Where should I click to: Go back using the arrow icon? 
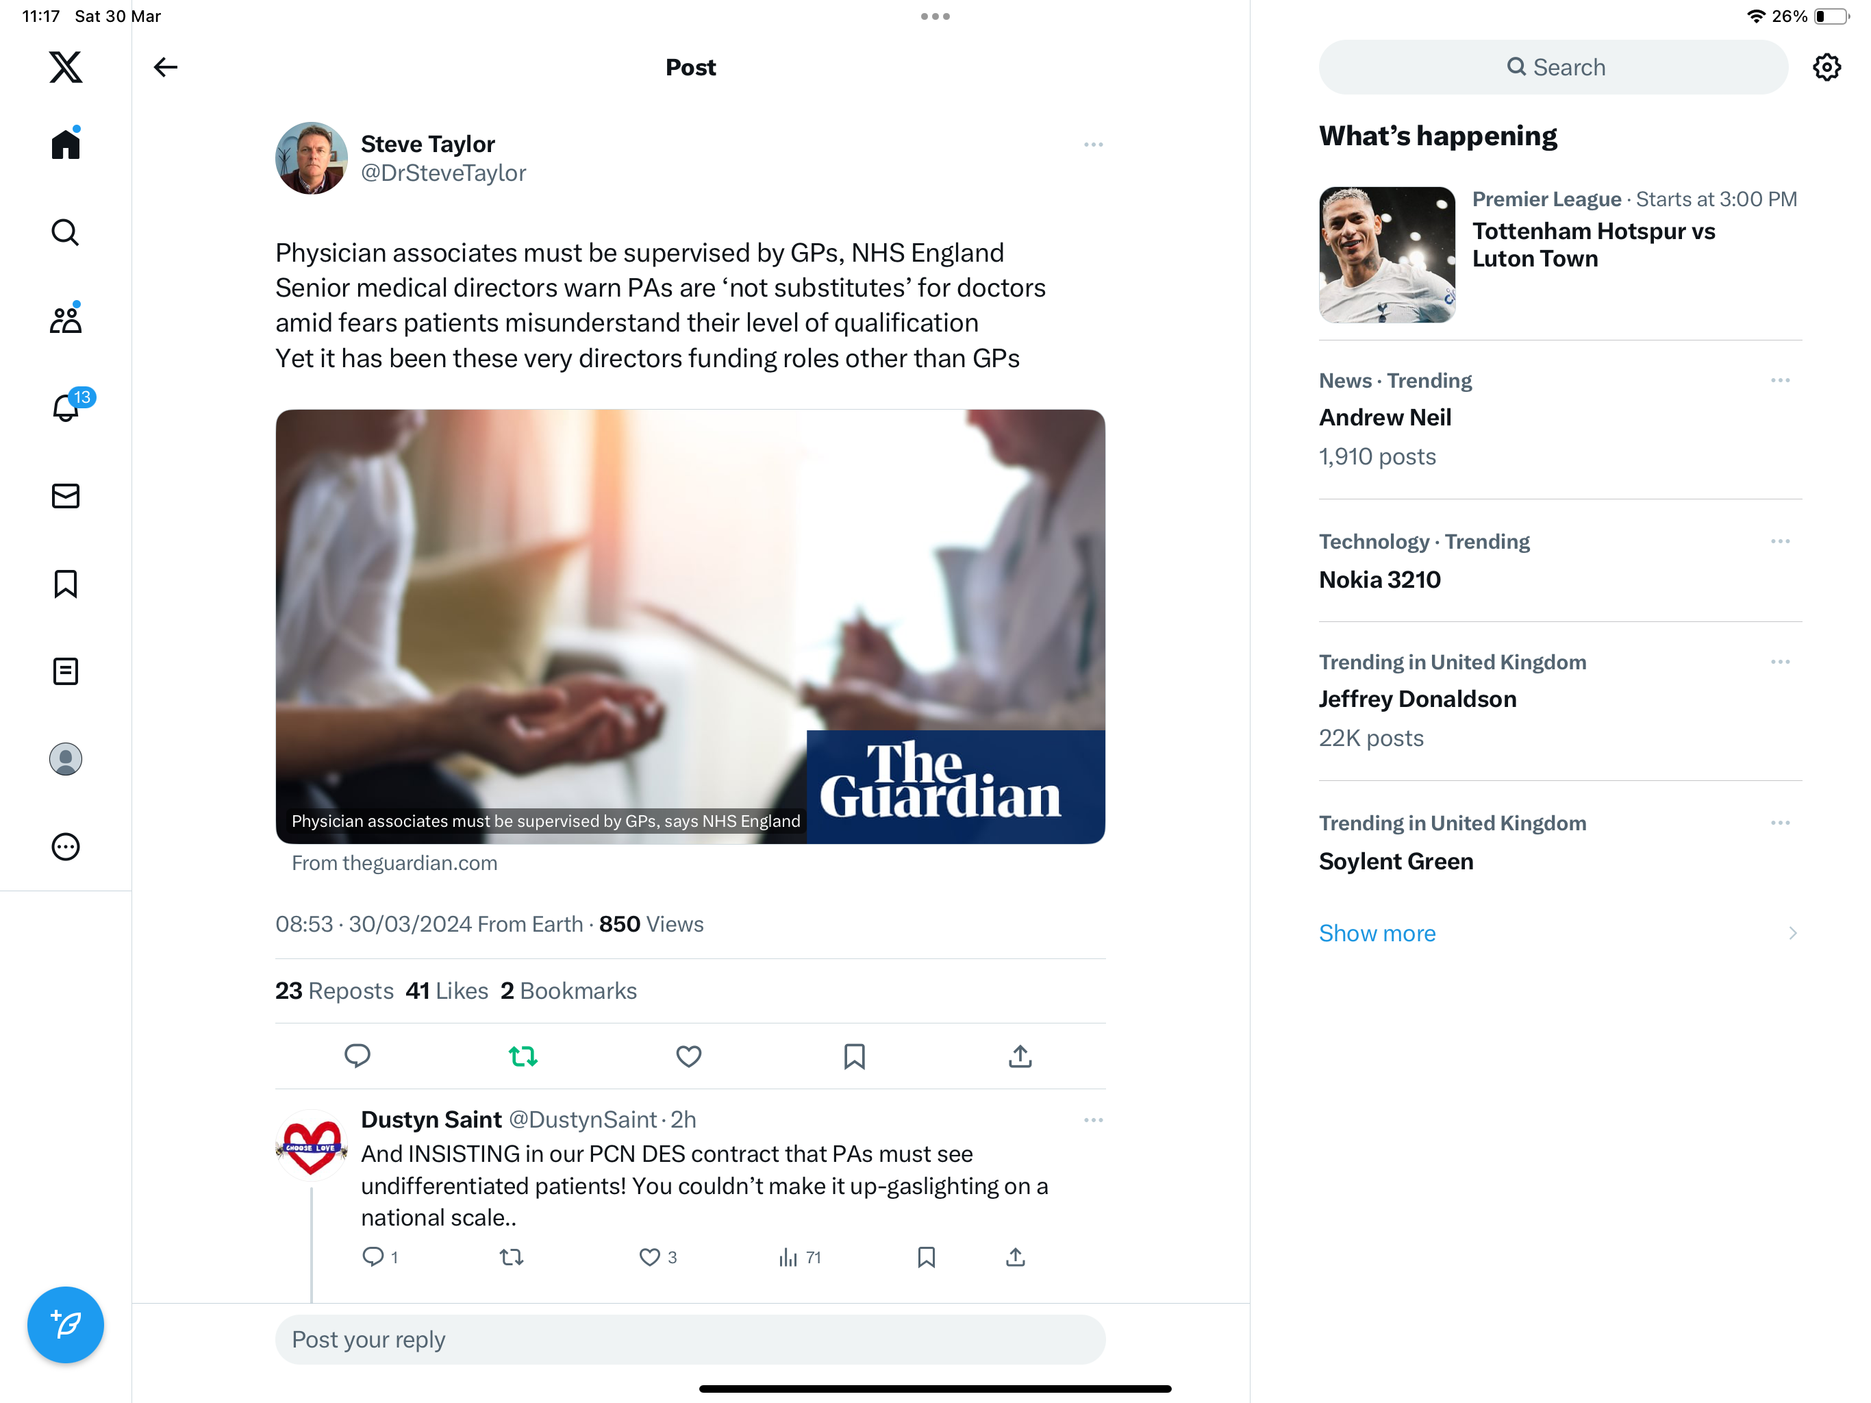click(166, 67)
